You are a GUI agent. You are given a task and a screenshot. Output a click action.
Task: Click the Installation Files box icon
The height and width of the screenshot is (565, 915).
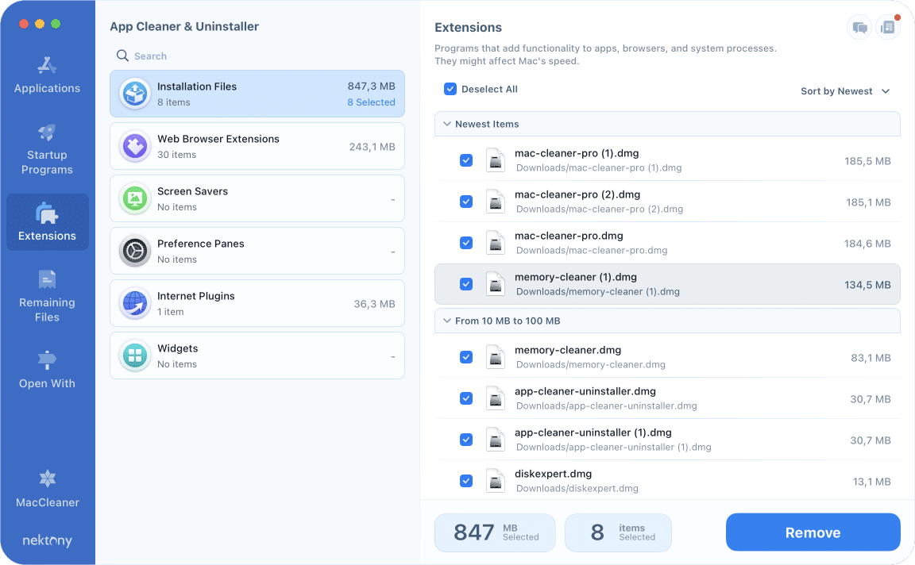(x=135, y=94)
